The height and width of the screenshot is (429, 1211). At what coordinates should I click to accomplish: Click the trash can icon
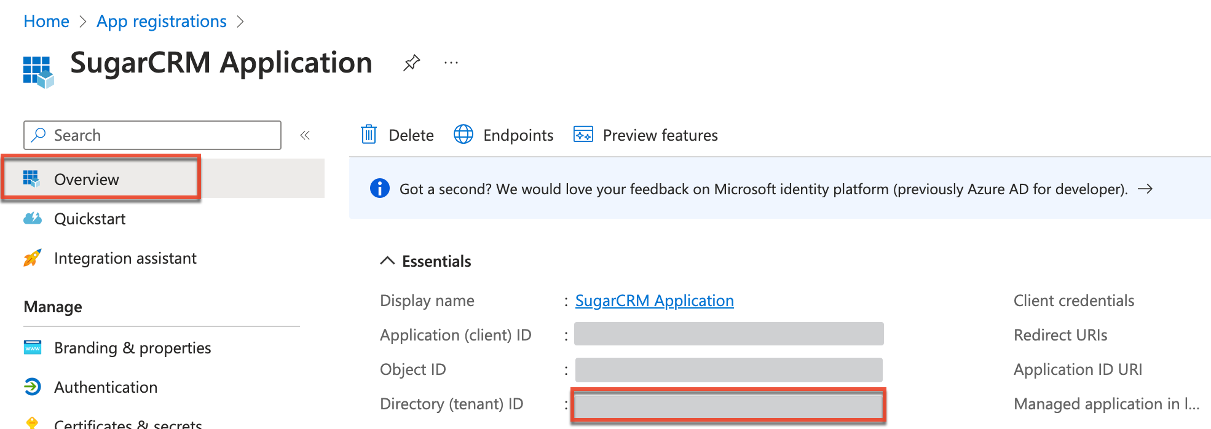[x=369, y=134]
